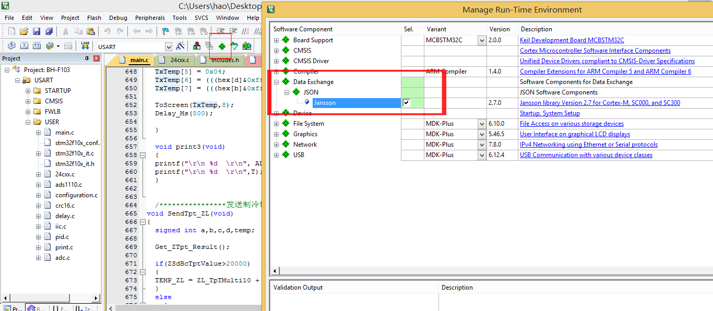Select ads1110.c in the project tree
The height and width of the screenshot is (311, 713).
point(68,185)
